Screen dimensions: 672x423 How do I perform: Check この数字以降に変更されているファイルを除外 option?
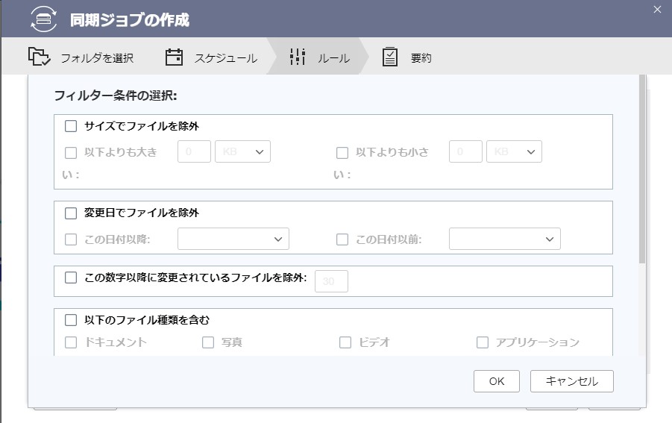71,278
